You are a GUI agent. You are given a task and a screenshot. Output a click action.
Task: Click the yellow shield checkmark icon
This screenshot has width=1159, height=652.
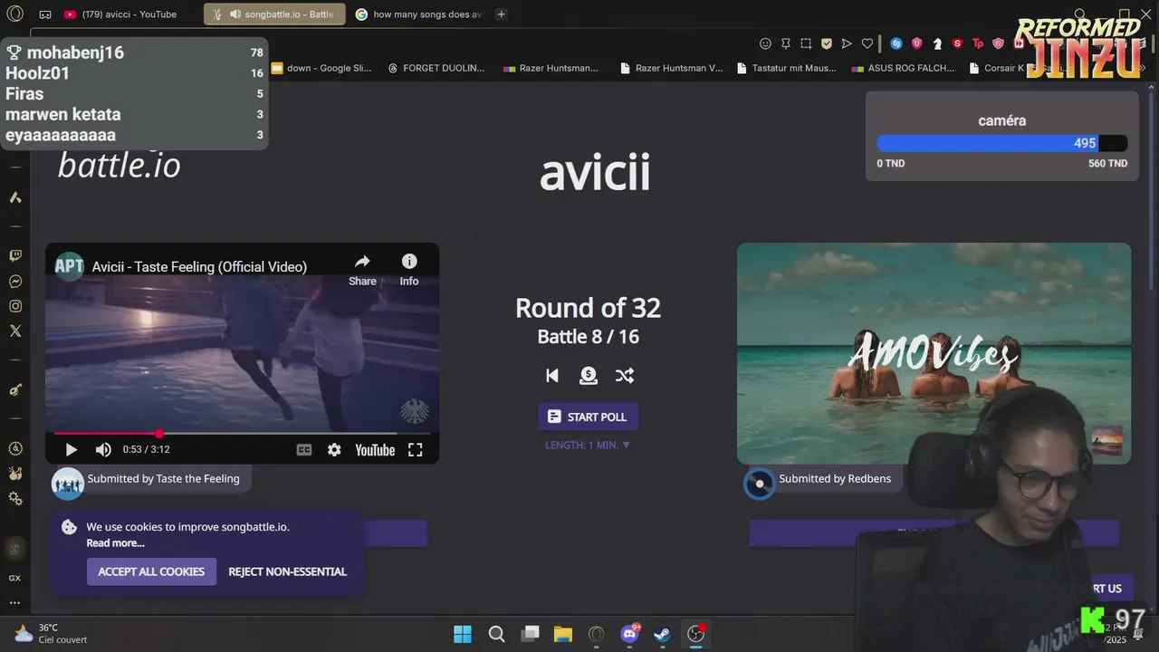coord(827,43)
